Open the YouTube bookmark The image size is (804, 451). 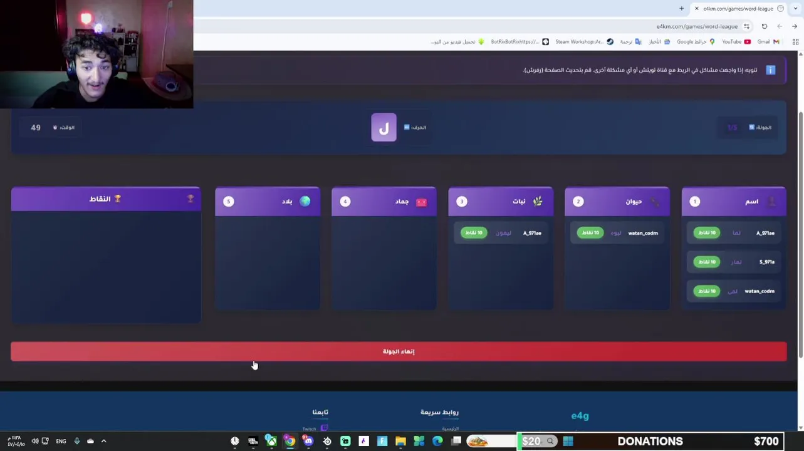click(x=736, y=42)
